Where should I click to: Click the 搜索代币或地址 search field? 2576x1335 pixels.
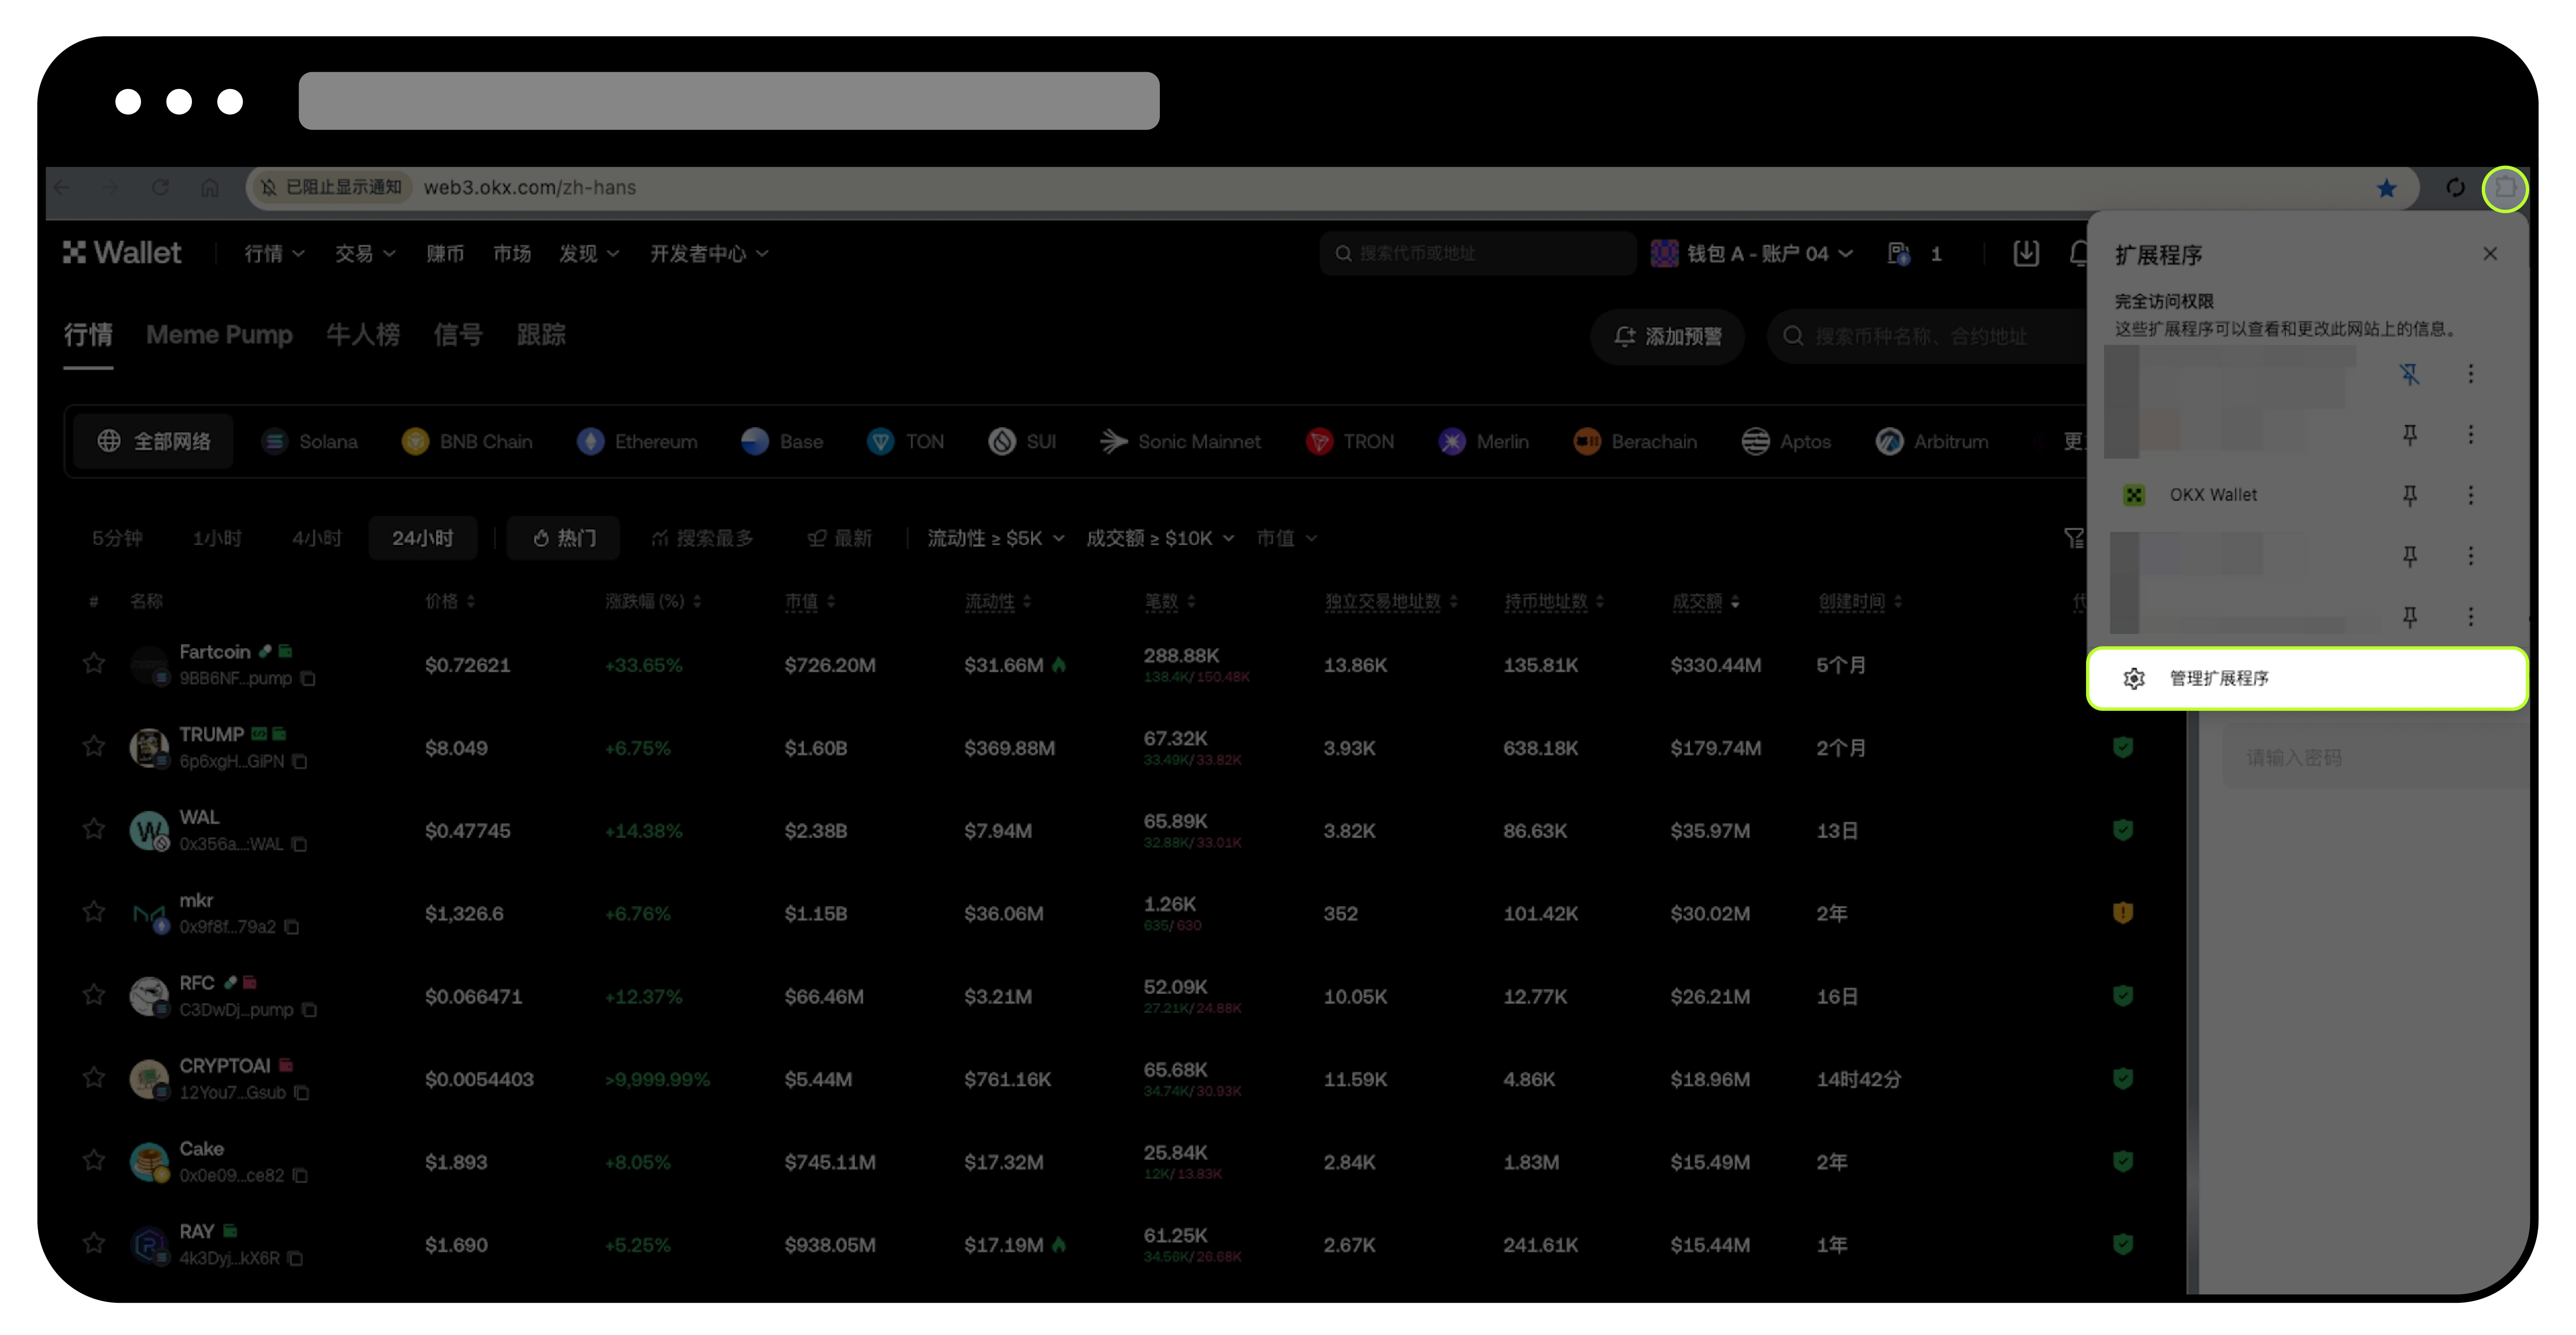tap(1477, 253)
